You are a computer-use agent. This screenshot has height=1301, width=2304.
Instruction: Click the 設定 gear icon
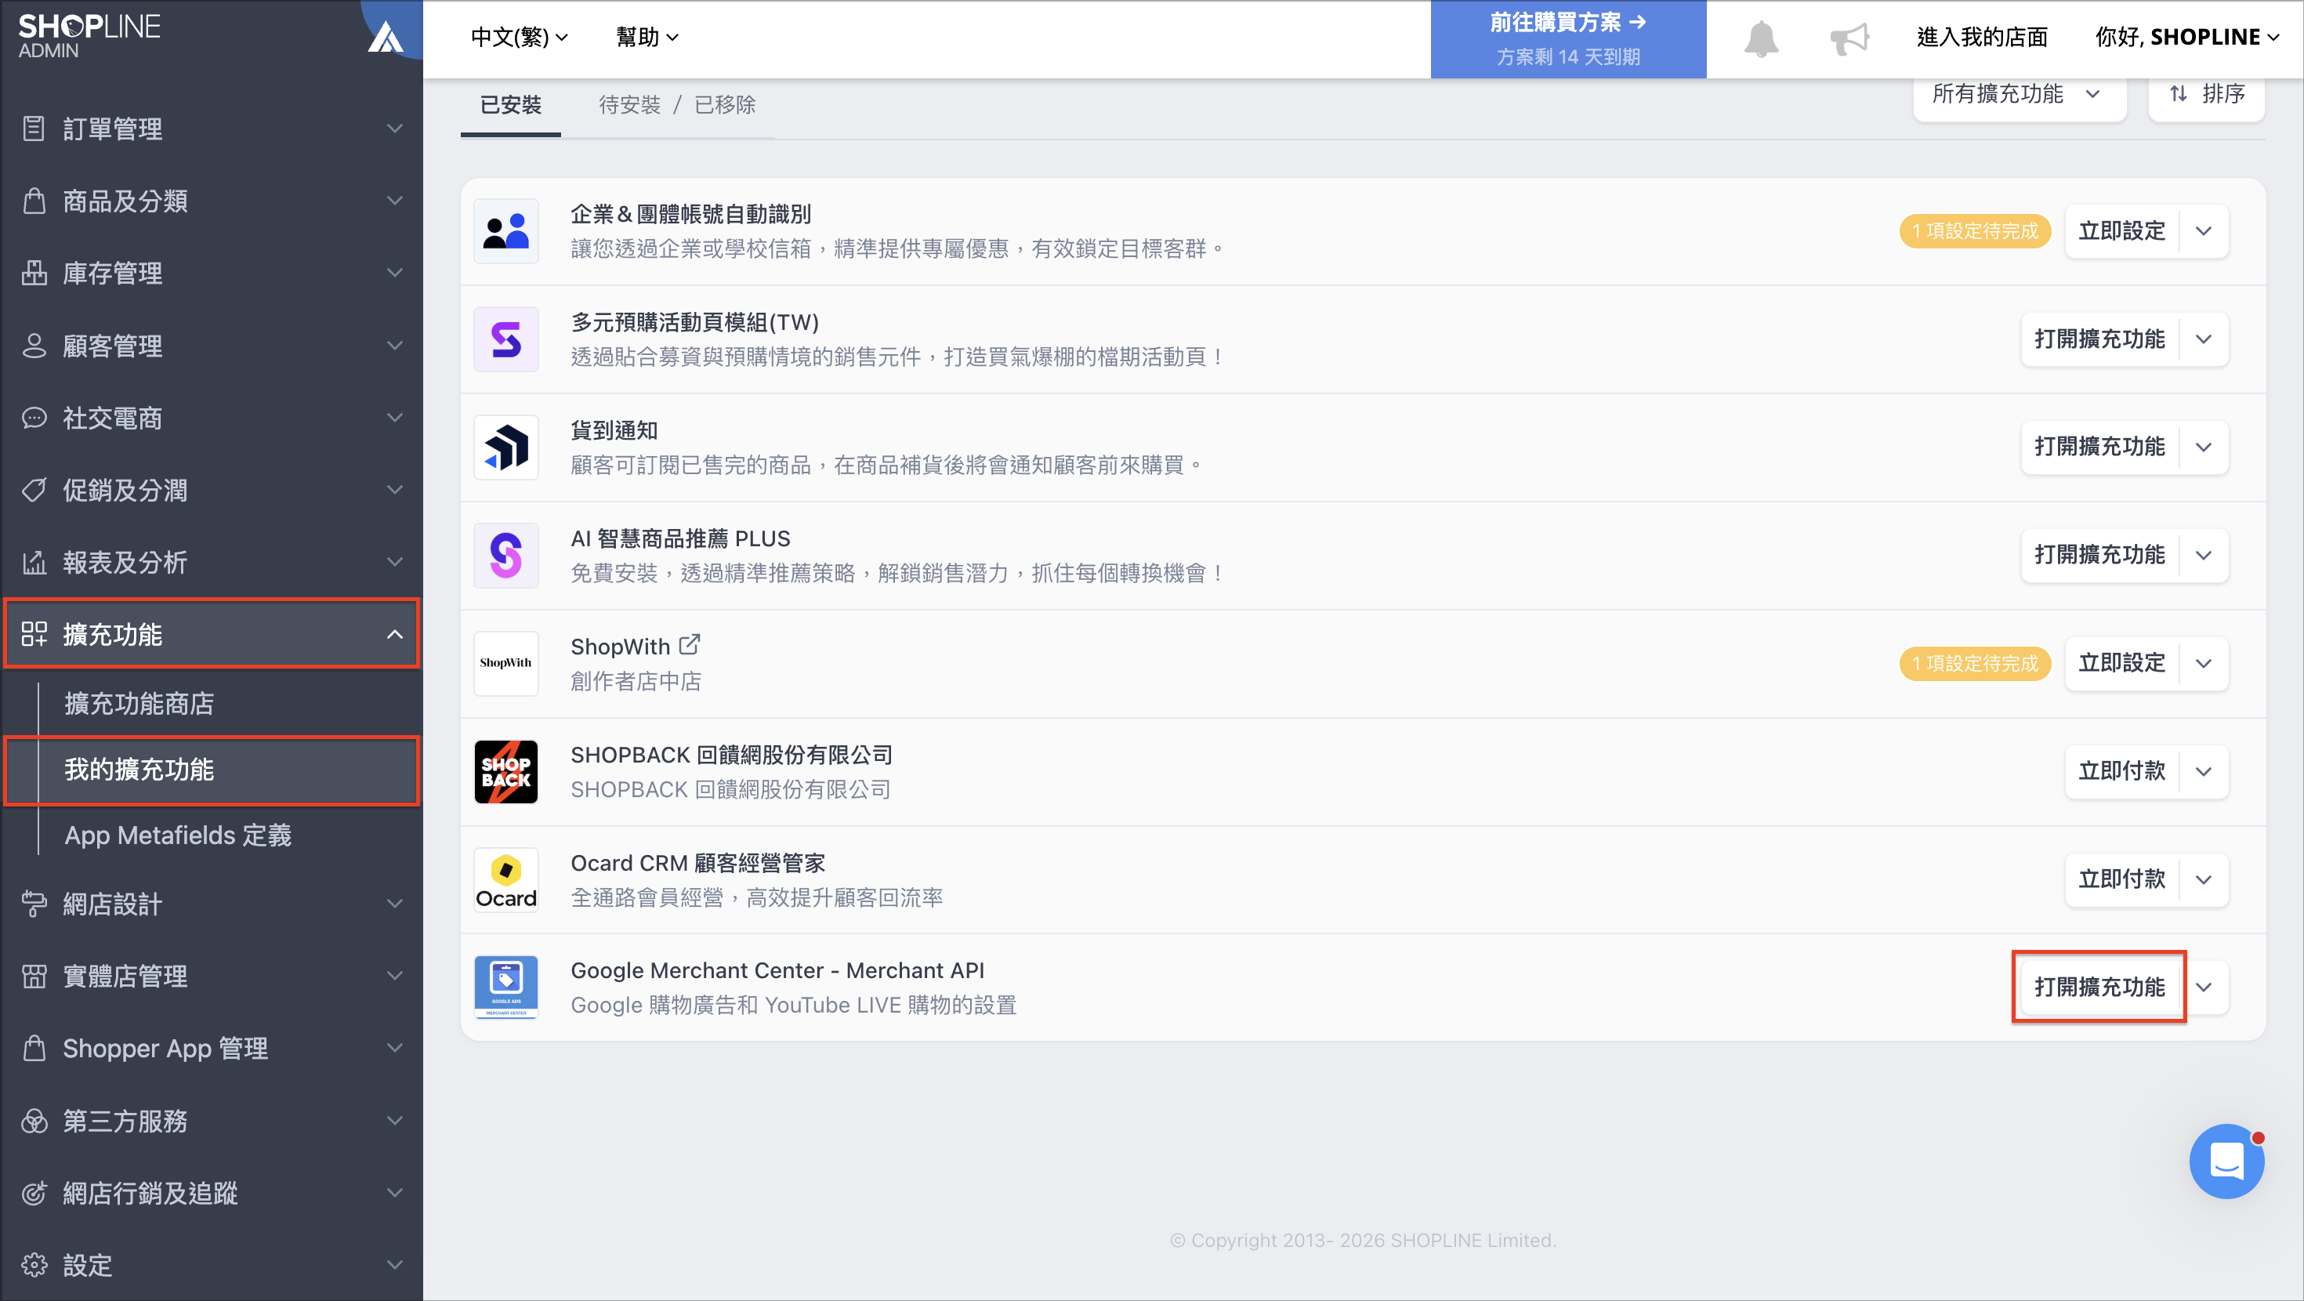pyautogui.click(x=34, y=1264)
